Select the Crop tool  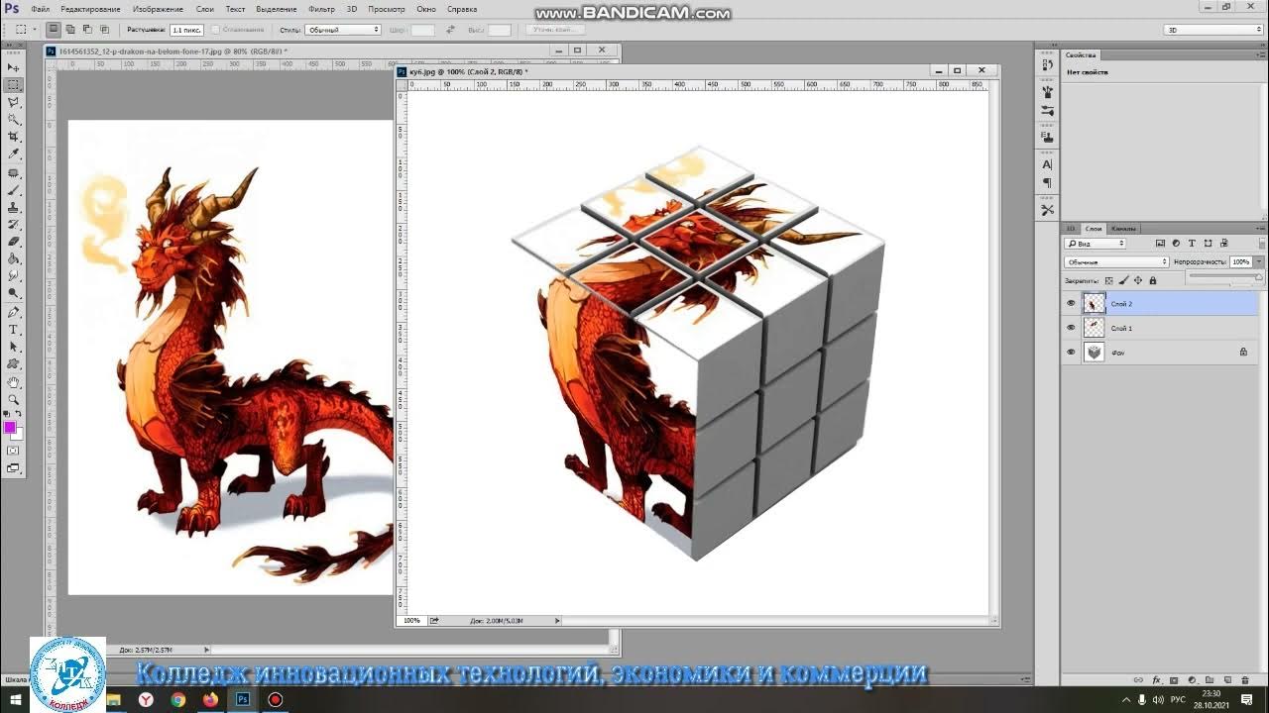[x=15, y=137]
